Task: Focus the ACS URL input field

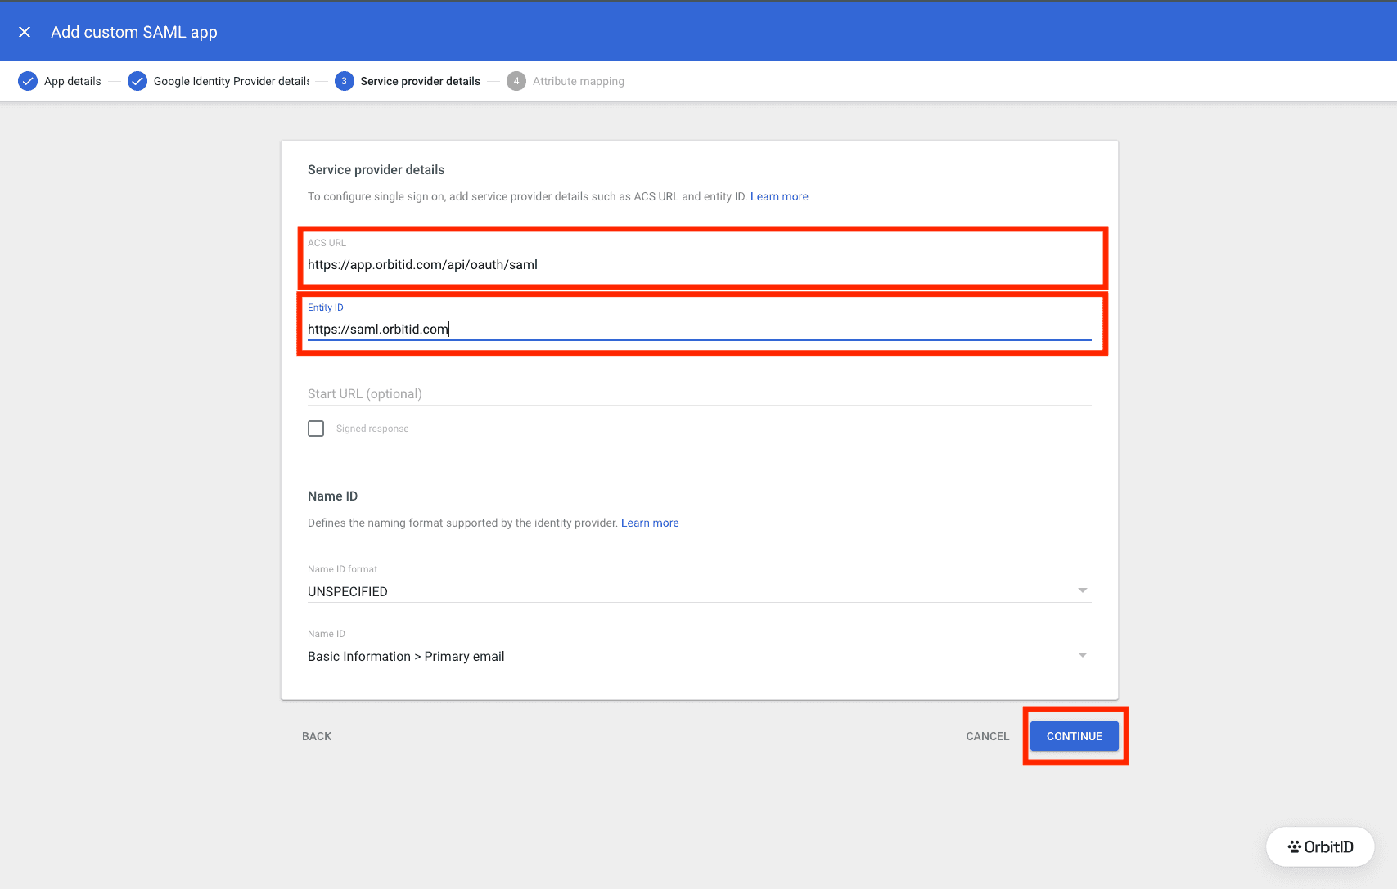Action: (x=700, y=264)
